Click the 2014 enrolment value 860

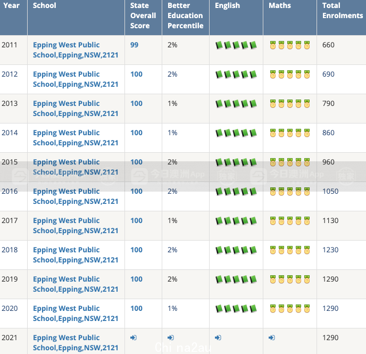pos(328,133)
